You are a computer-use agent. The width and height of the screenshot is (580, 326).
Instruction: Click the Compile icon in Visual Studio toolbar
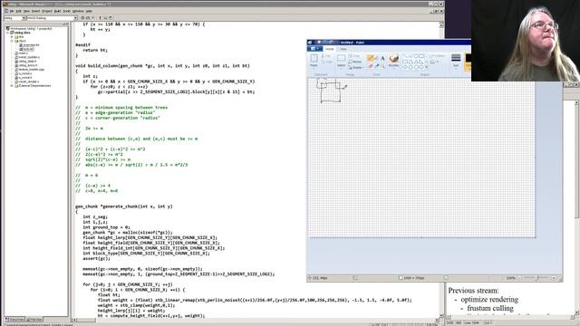click(x=82, y=18)
